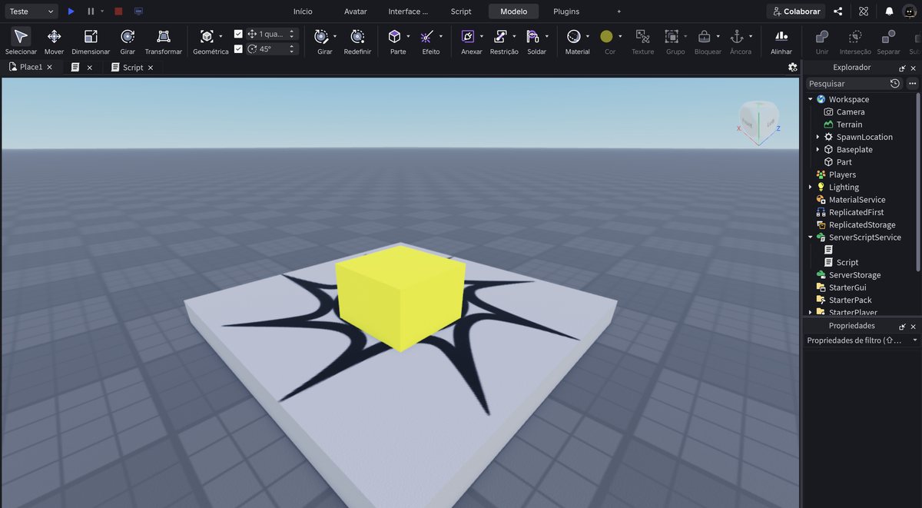Screen dimensions: 922x508
Task: Click the Grupo icon
Action: [672, 36]
